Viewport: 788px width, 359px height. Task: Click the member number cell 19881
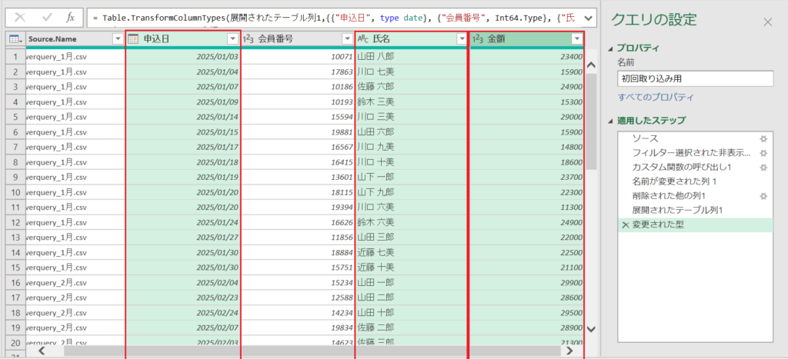[x=298, y=132]
